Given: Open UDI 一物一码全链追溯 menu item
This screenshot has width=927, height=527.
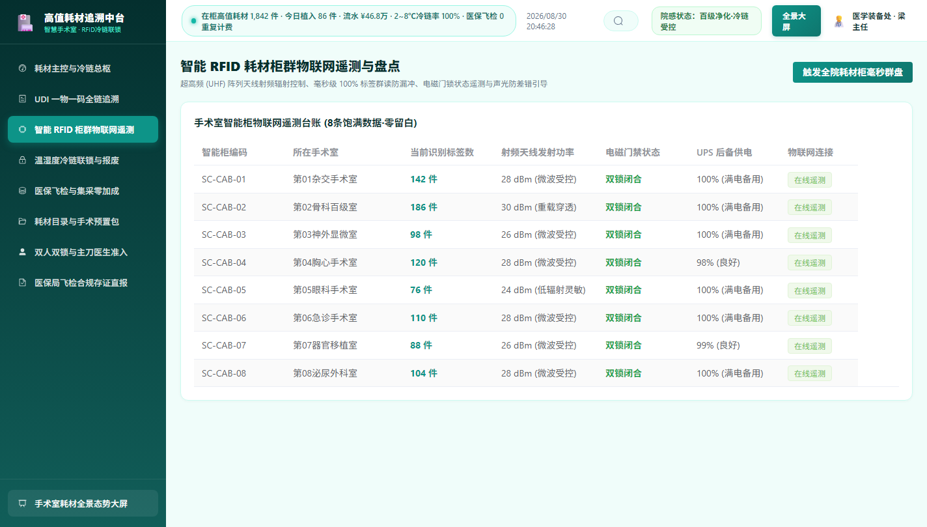Looking at the screenshot, I should coord(83,99).
